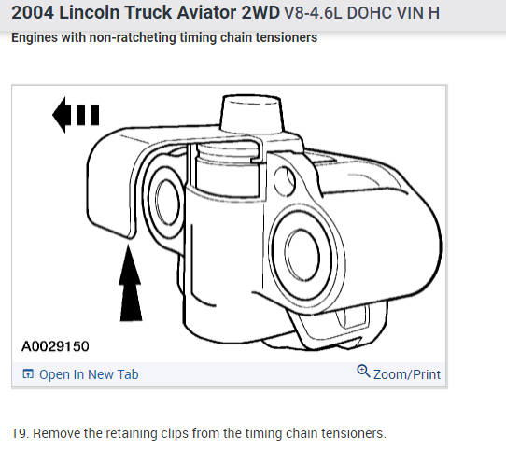Click the image toolbar strip between the links

(247, 374)
